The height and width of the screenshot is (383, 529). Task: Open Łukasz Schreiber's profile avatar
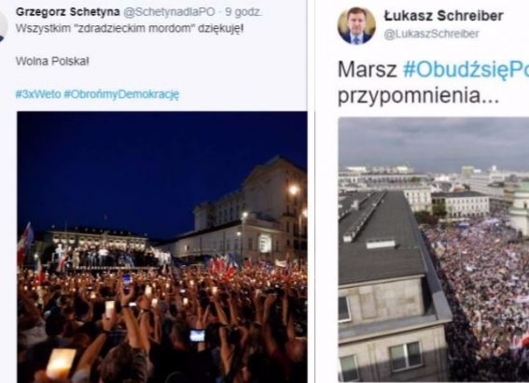(x=356, y=25)
